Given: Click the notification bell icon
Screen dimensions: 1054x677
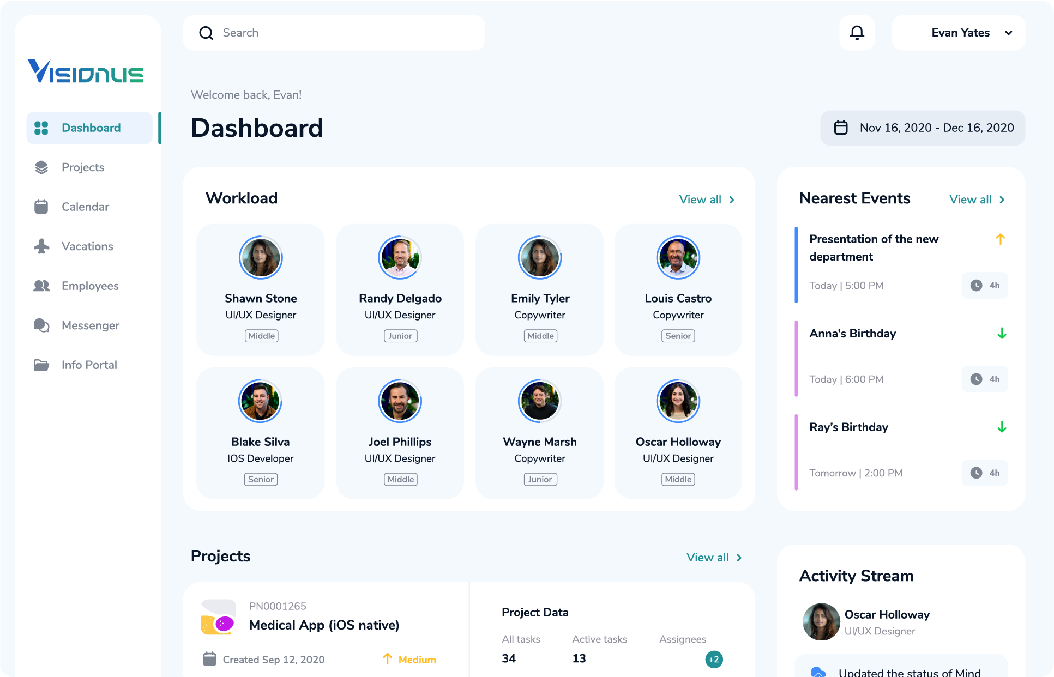Looking at the screenshot, I should pyautogui.click(x=857, y=33).
